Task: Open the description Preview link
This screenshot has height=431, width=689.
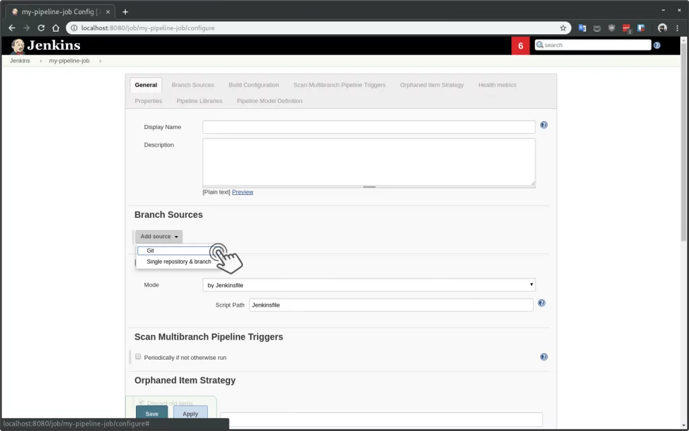Action: pyautogui.click(x=242, y=192)
